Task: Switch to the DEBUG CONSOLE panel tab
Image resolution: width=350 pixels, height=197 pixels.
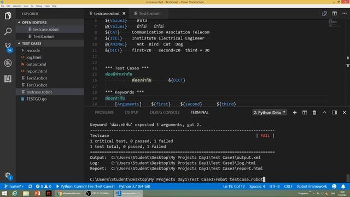Action: tap(165, 112)
